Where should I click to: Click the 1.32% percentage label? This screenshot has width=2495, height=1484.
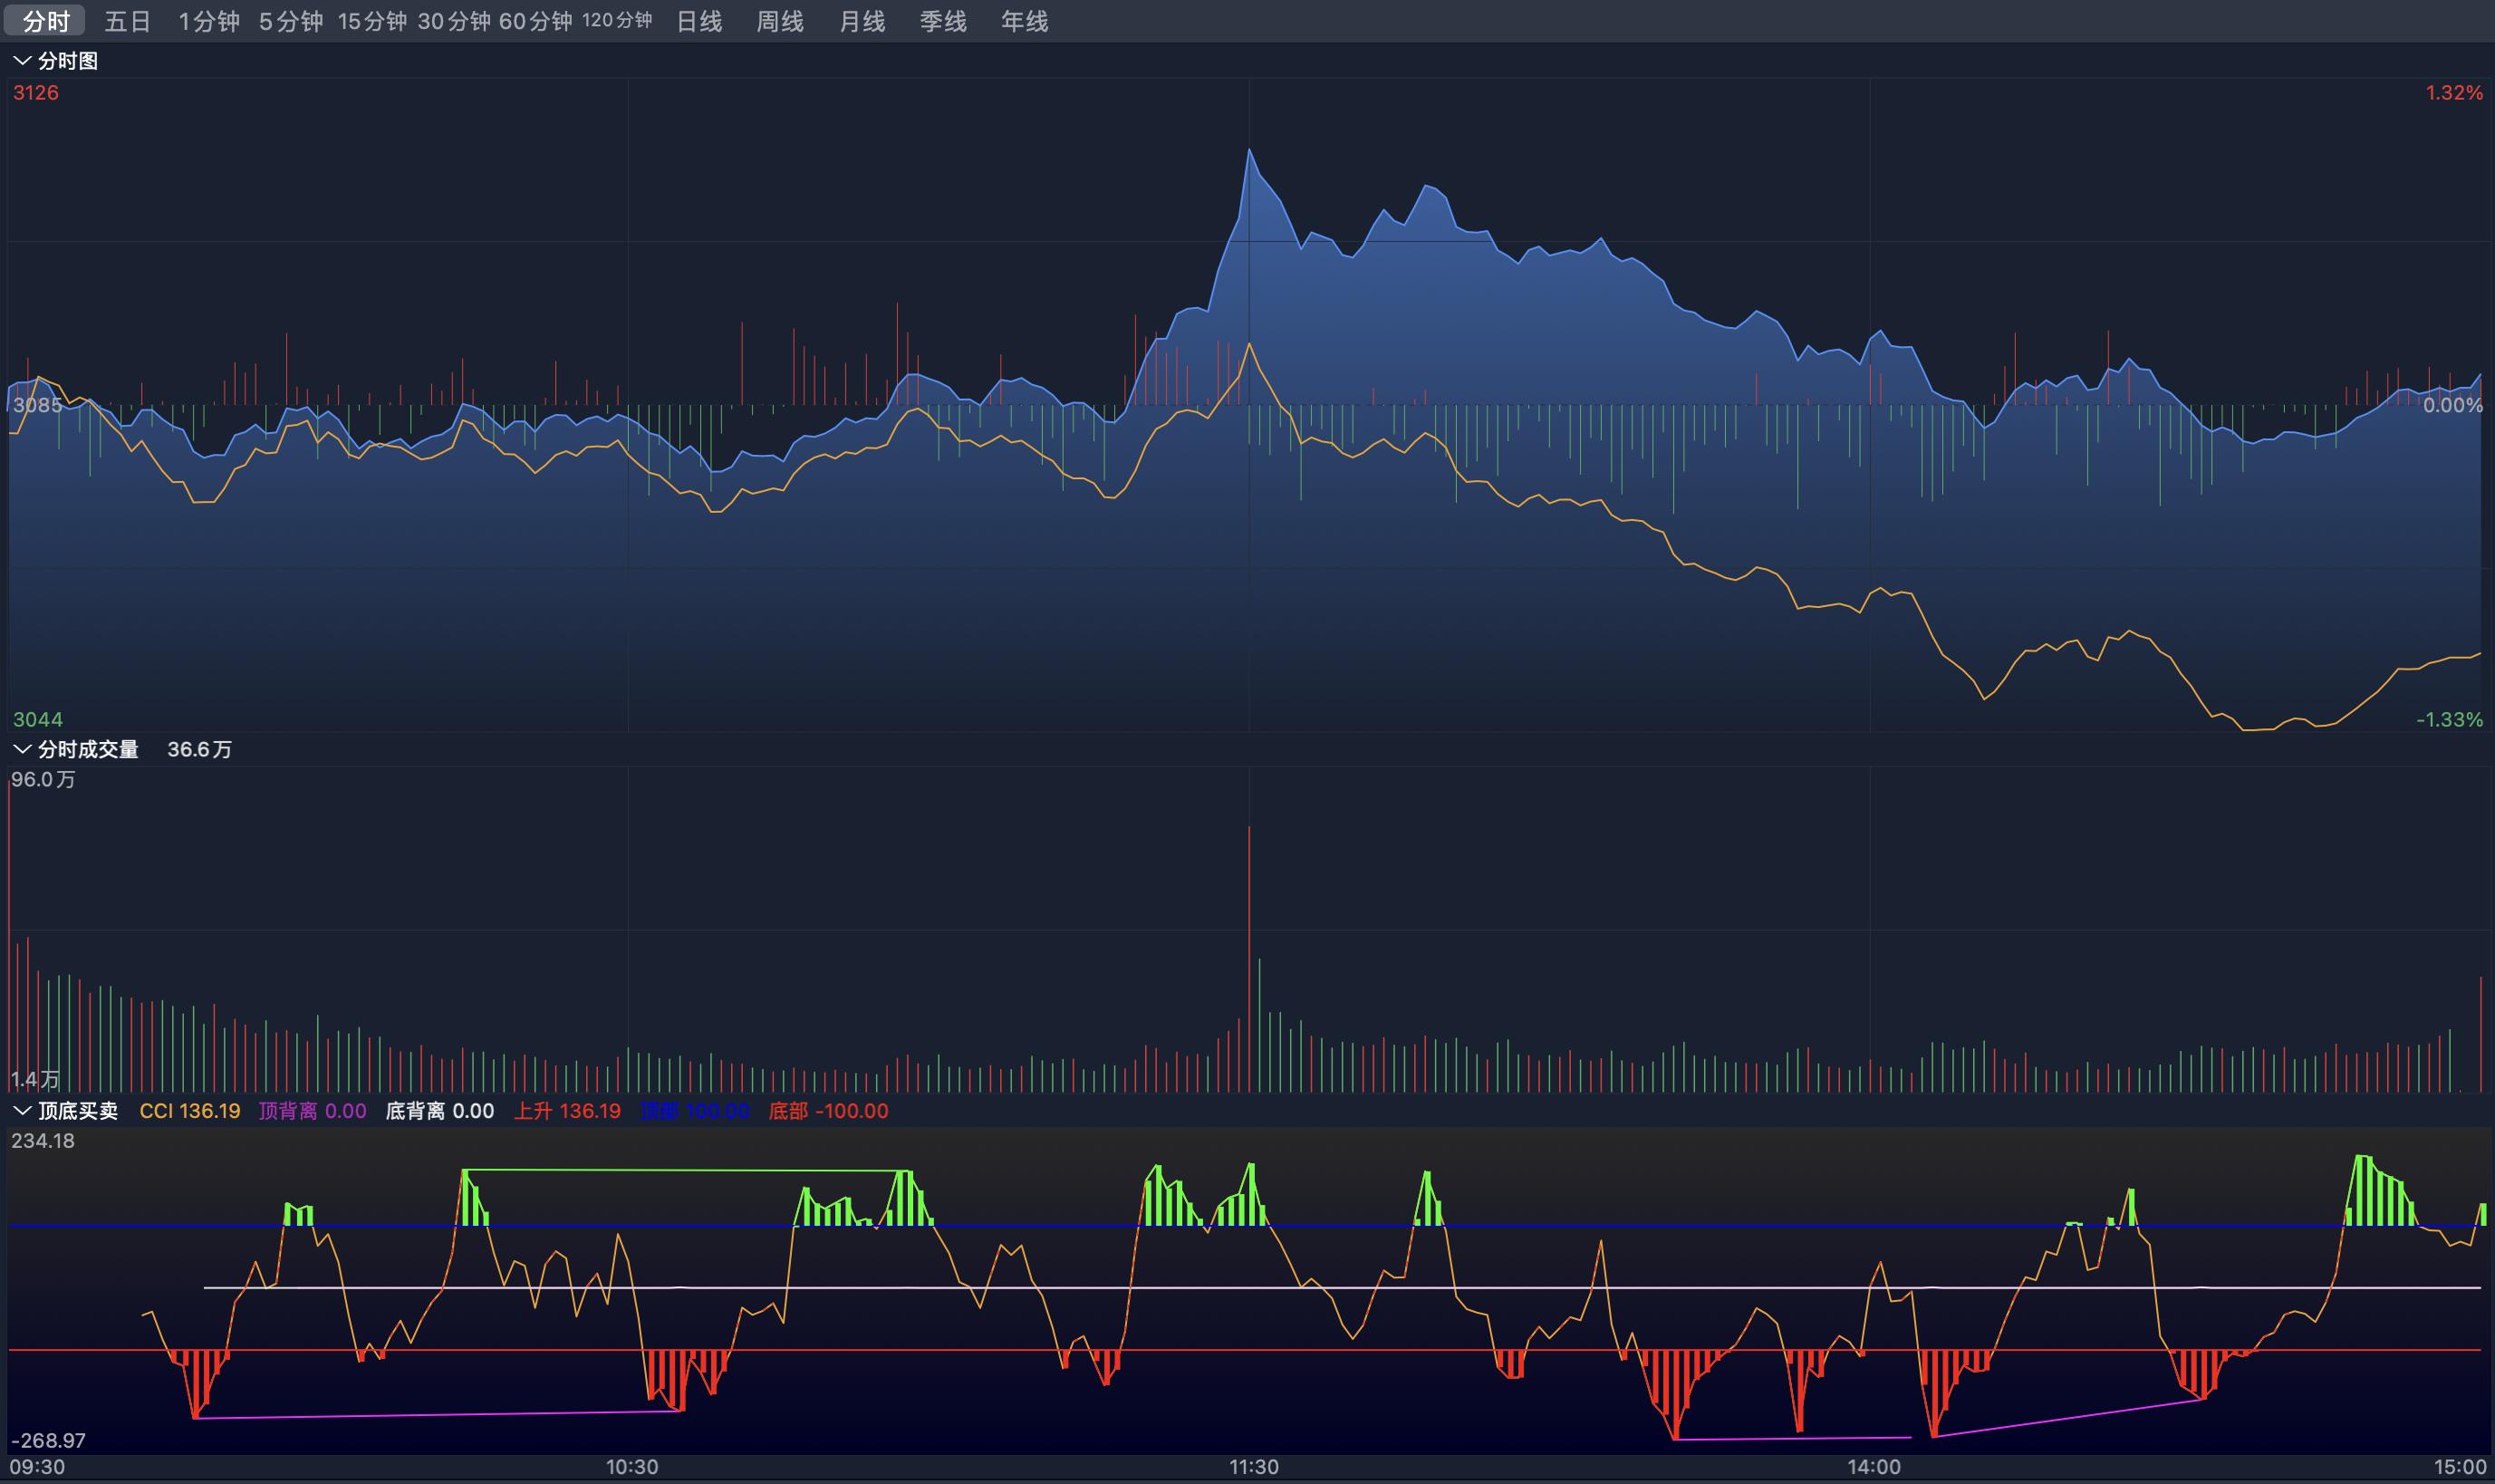point(2454,93)
